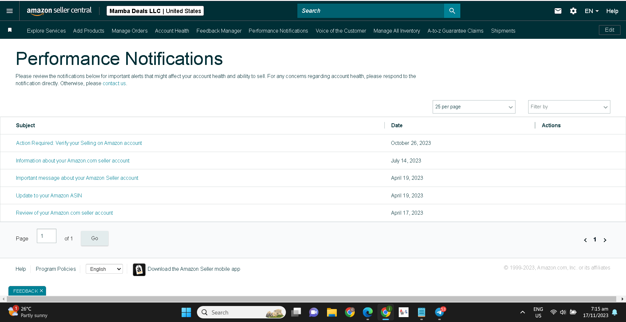This screenshot has height=322, width=626.
Task: Click the horizontal scrollbar track
Action: [311, 299]
